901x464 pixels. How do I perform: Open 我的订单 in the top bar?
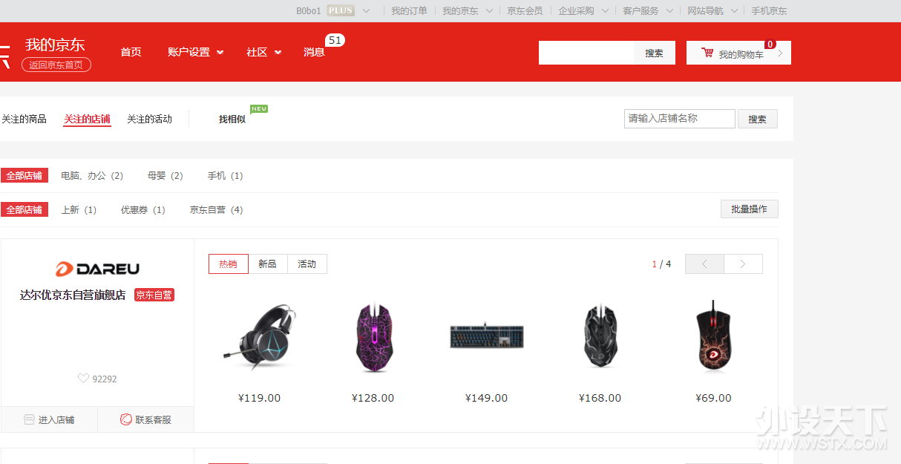(x=409, y=11)
